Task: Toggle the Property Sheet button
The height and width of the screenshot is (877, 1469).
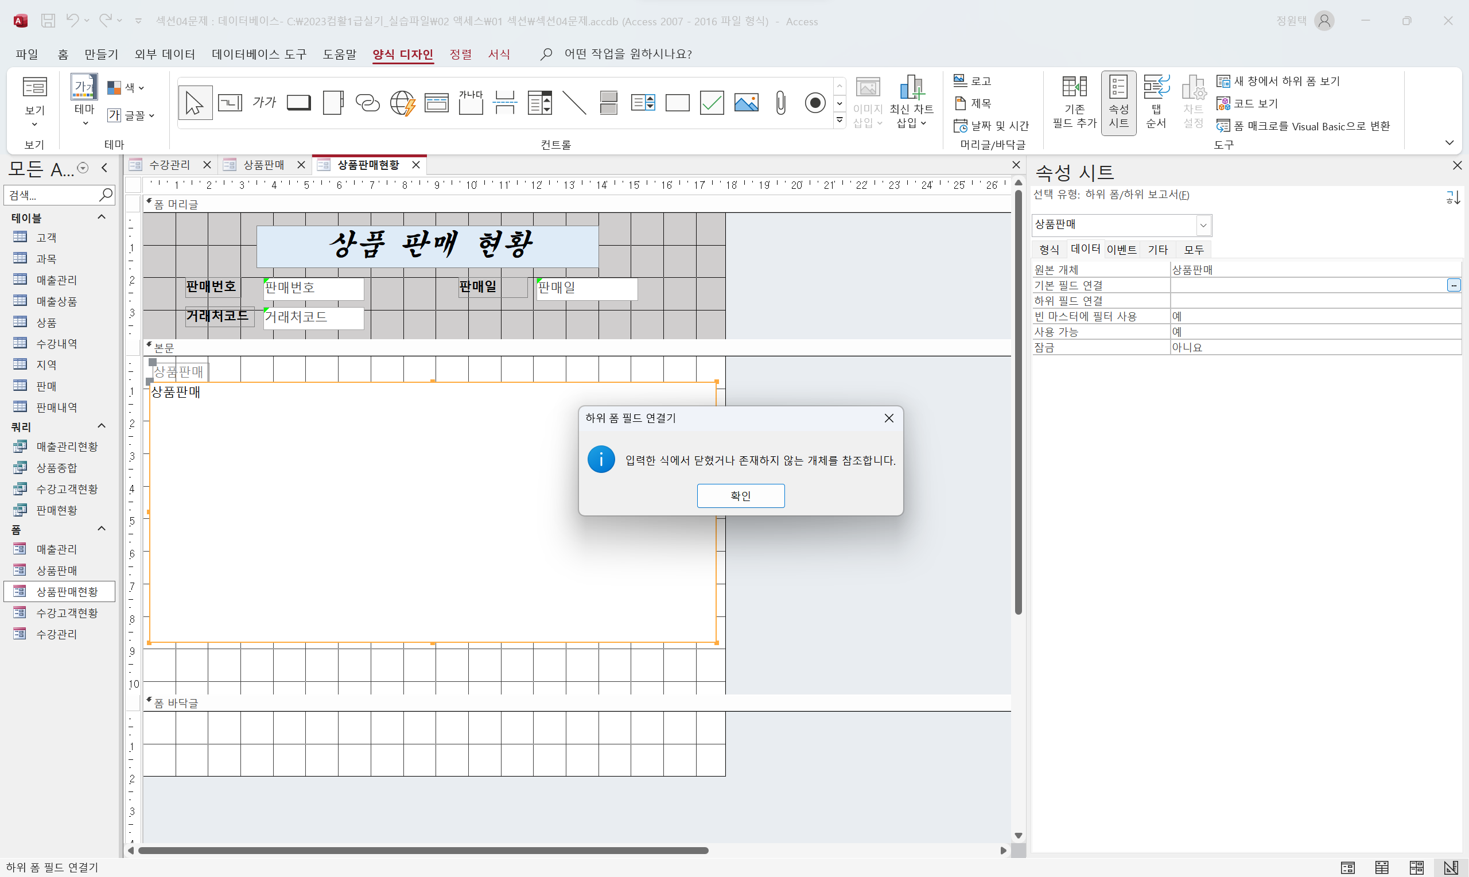Action: (1118, 102)
